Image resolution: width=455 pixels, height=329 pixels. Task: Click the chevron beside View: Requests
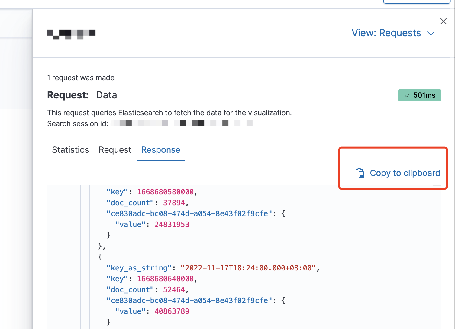pyautogui.click(x=431, y=33)
